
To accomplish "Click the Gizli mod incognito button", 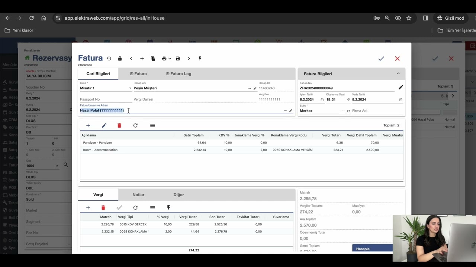I will [451, 18].
